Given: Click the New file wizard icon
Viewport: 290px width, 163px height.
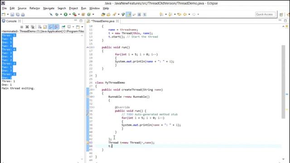Looking at the screenshot, I should 4,14.
